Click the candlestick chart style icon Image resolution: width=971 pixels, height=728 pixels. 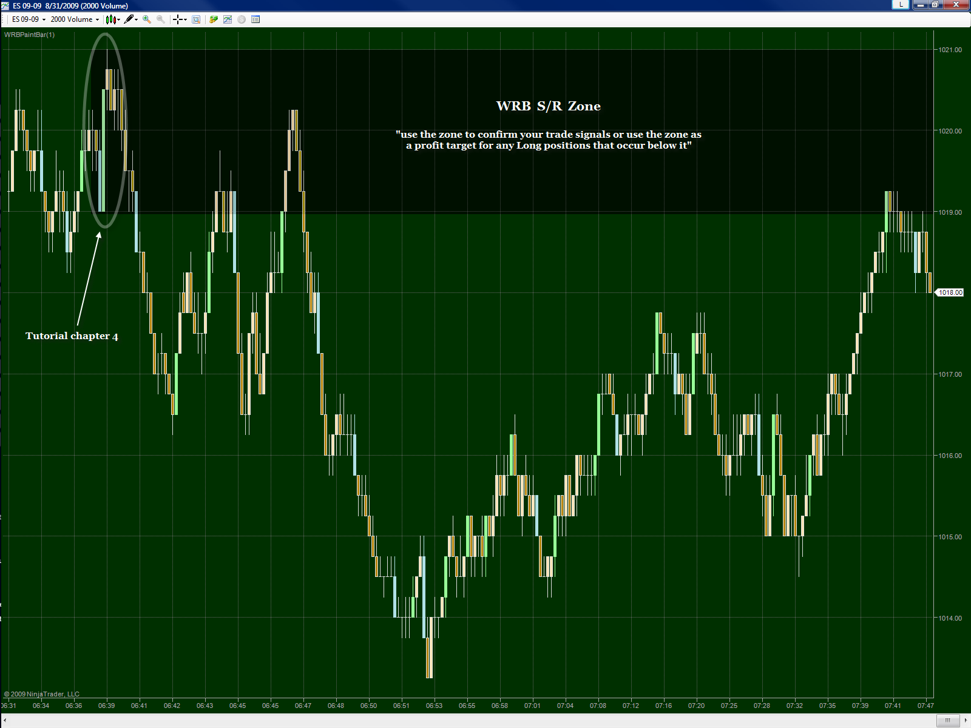click(x=110, y=19)
